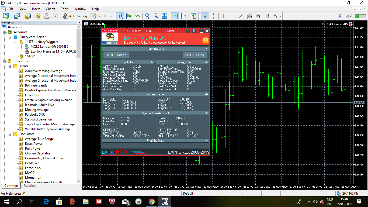Toggle chart auto-scroll to latest bar
368x207 pixels.
(175, 16)
